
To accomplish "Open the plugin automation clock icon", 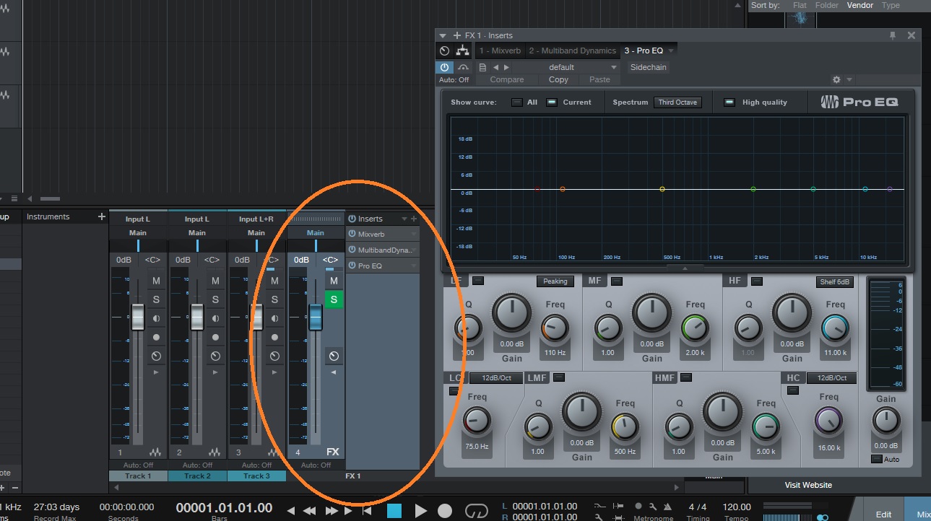I will 444,51.
